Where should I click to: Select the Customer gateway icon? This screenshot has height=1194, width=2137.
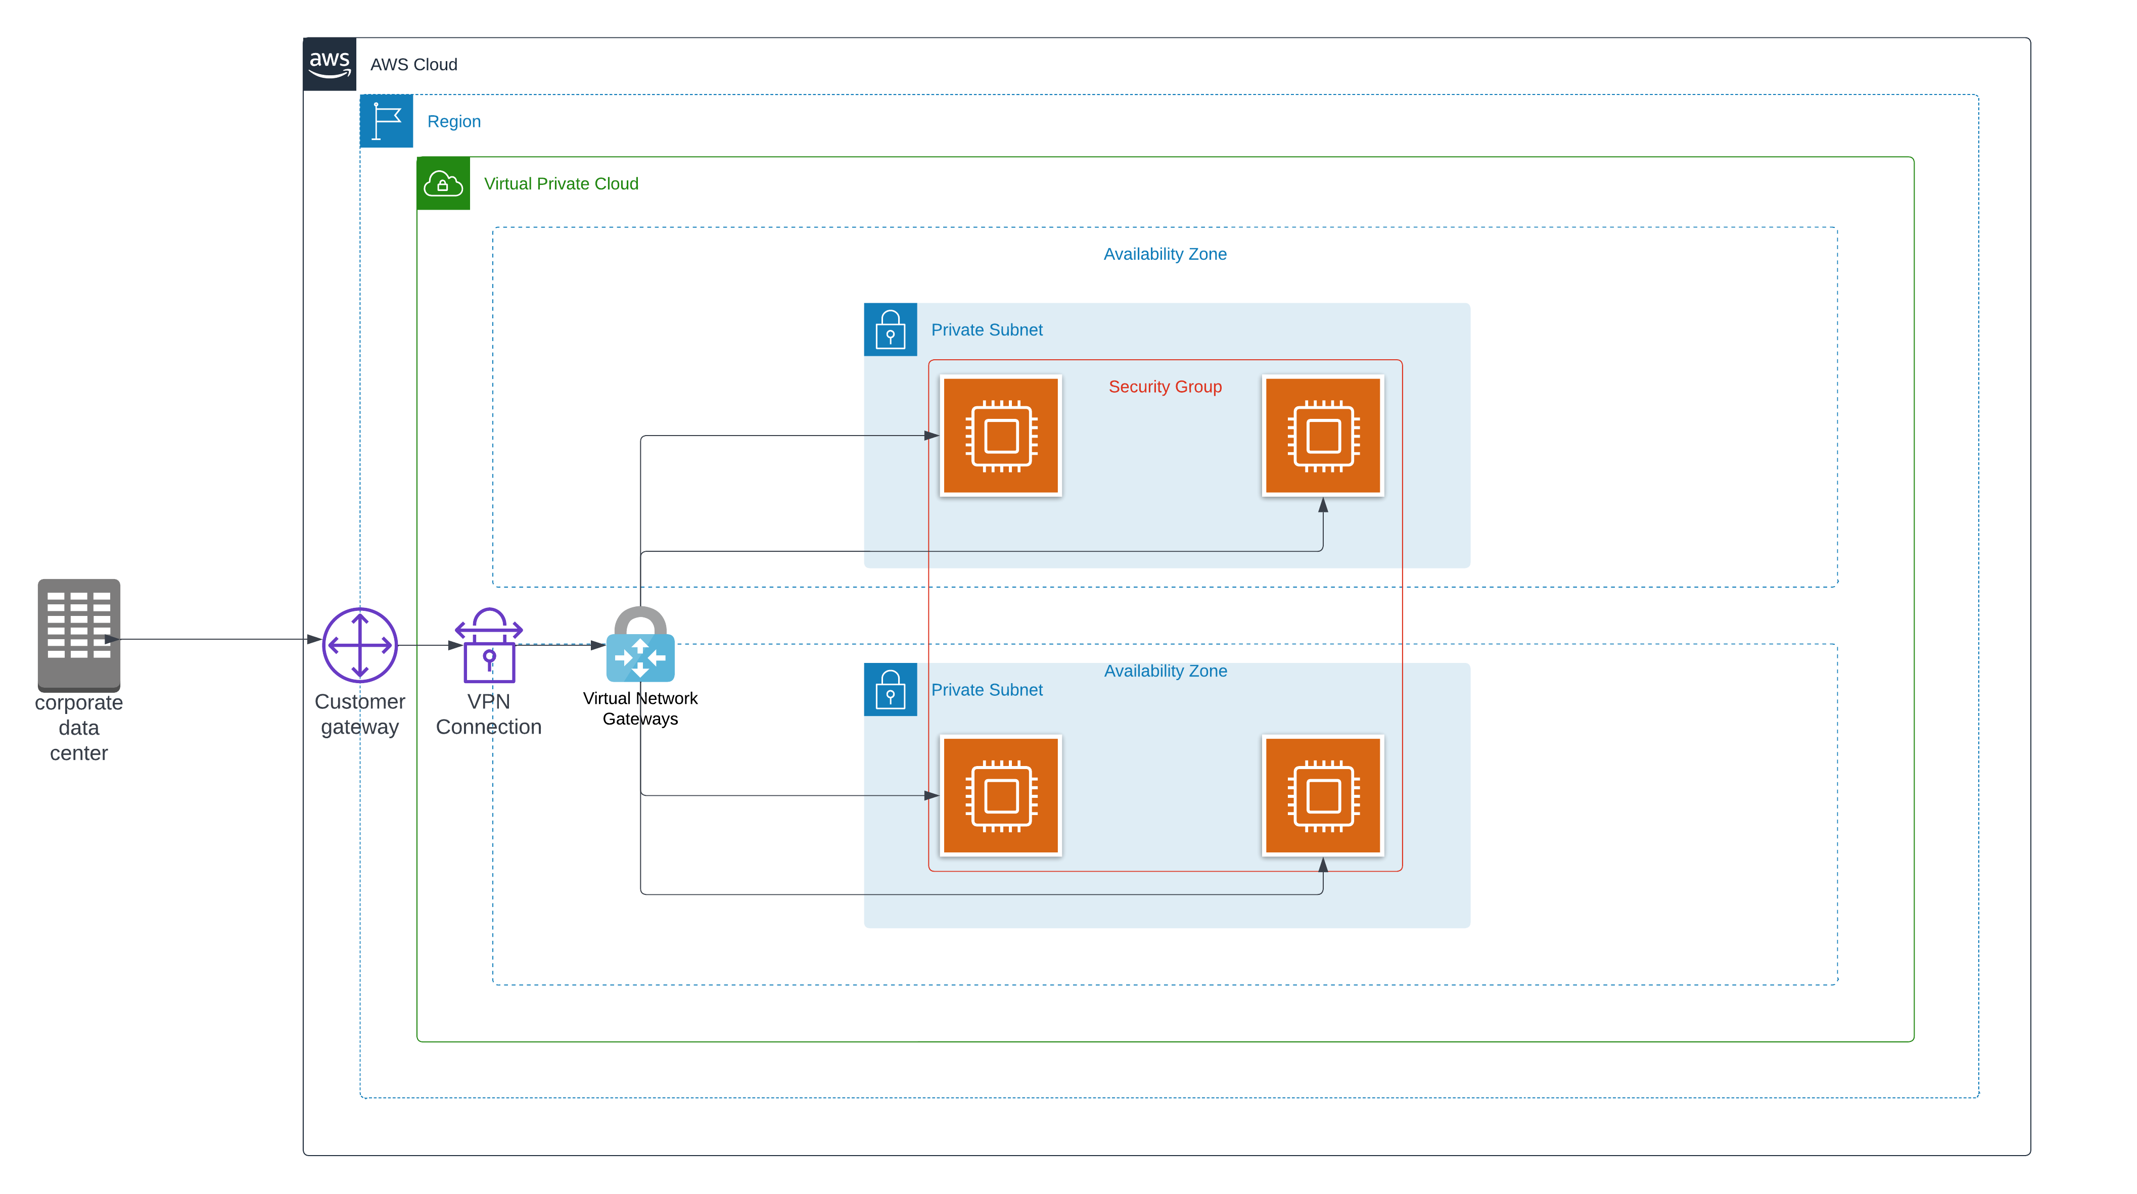pos(360,645)
